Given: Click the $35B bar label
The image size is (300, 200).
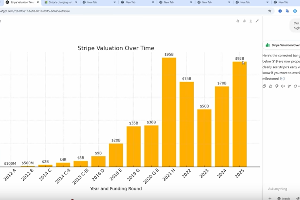Looking at the screenshot, I should pos(134,123).
